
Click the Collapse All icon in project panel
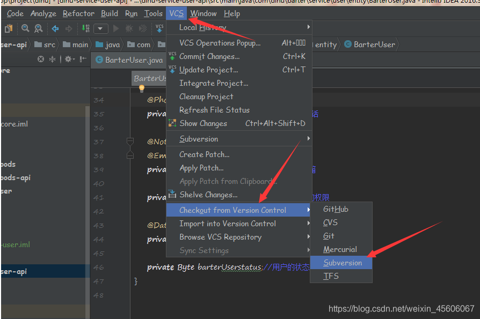(x=53, y=59)
